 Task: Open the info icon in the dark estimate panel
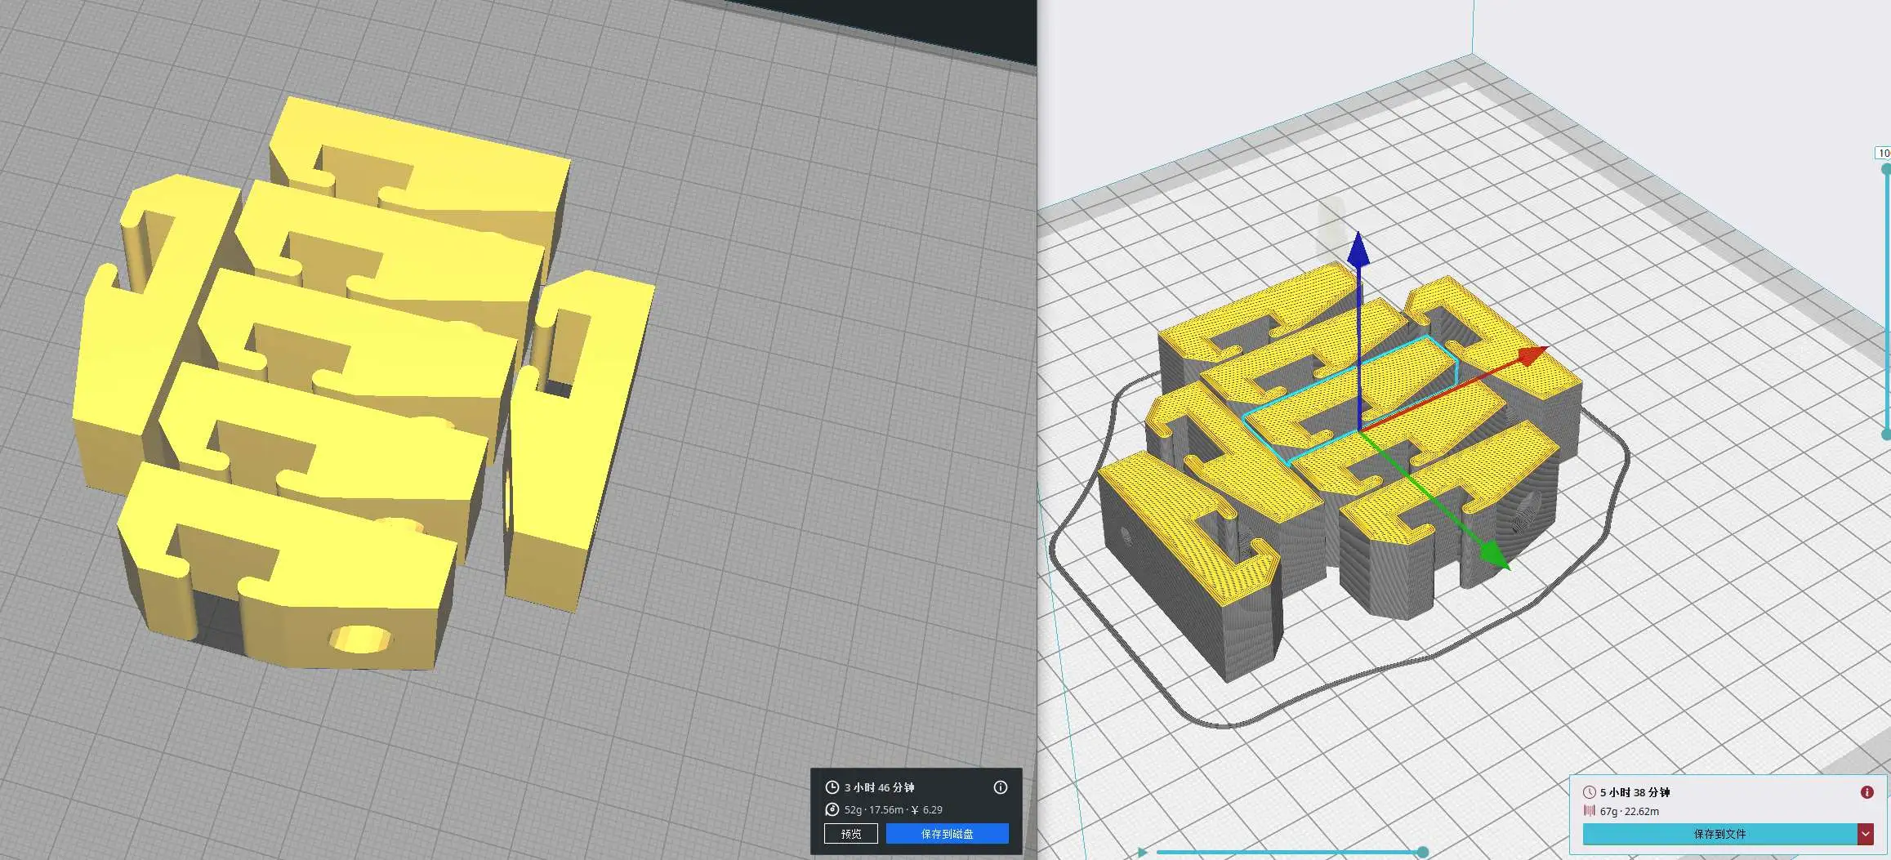1000,787
